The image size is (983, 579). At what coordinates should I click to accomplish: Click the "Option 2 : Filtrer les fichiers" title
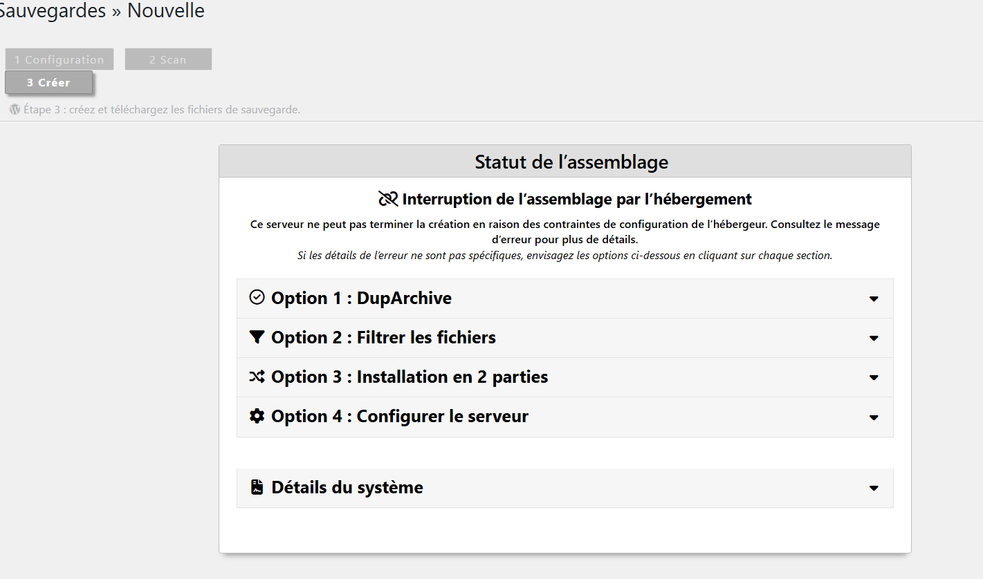pyautogui.click(x=383, y=337)
